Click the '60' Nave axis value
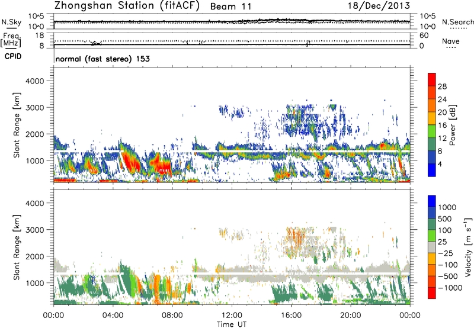This screenshot has height=328, width=474. click(424, 36)
